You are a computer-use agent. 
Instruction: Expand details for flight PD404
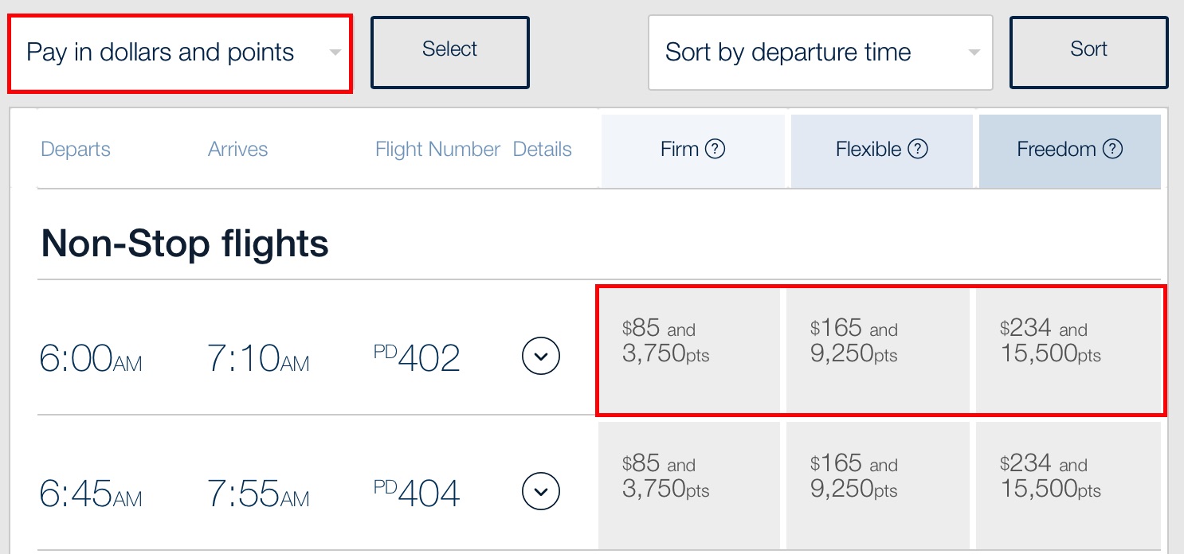point(541,491)
